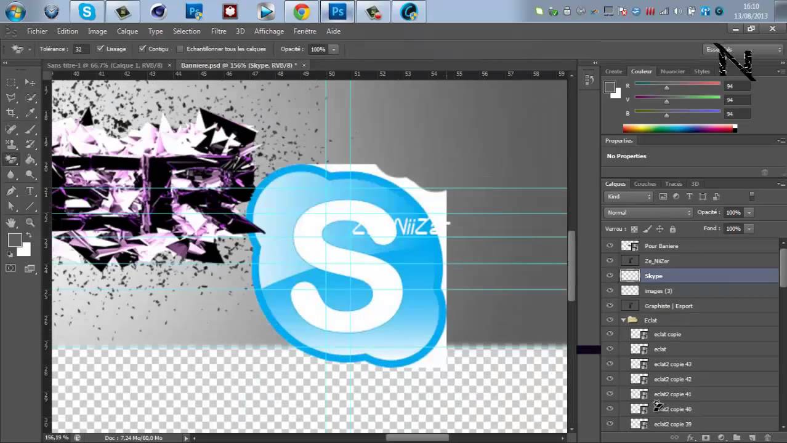This screenshot has width=787, height=443.
Task: Click the foreground color swatch in toolbox
Action: [15, 241]
